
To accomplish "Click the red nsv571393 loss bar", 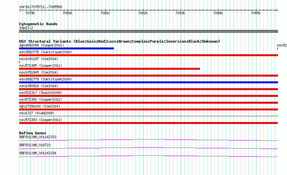I will [x=148, y=123].
